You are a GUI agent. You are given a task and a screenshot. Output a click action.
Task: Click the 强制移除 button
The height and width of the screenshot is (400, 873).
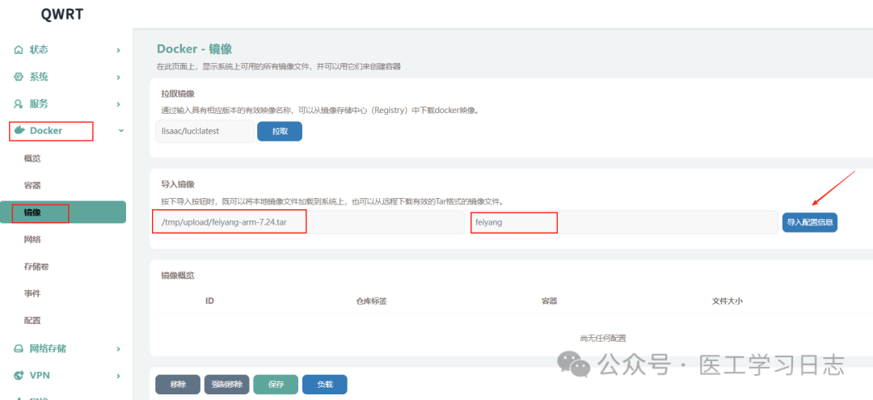coord(226,385)
